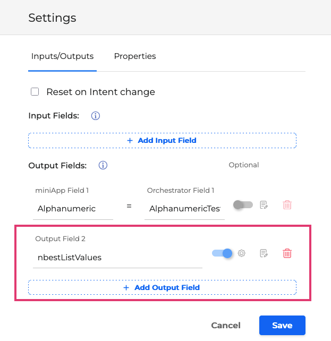Save the settings
Image resolution: width=331 pixels, height=341 pixels.
pos(282,326)
